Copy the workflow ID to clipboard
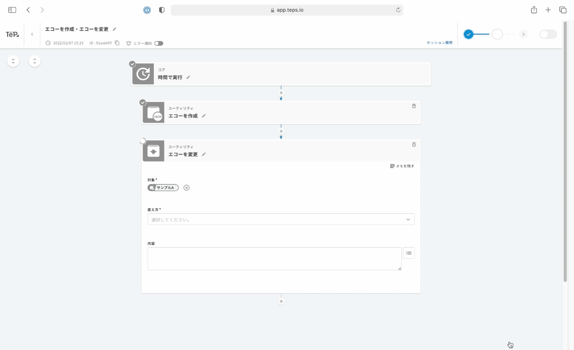The image size is (574, 350). [x=117, y=43]
